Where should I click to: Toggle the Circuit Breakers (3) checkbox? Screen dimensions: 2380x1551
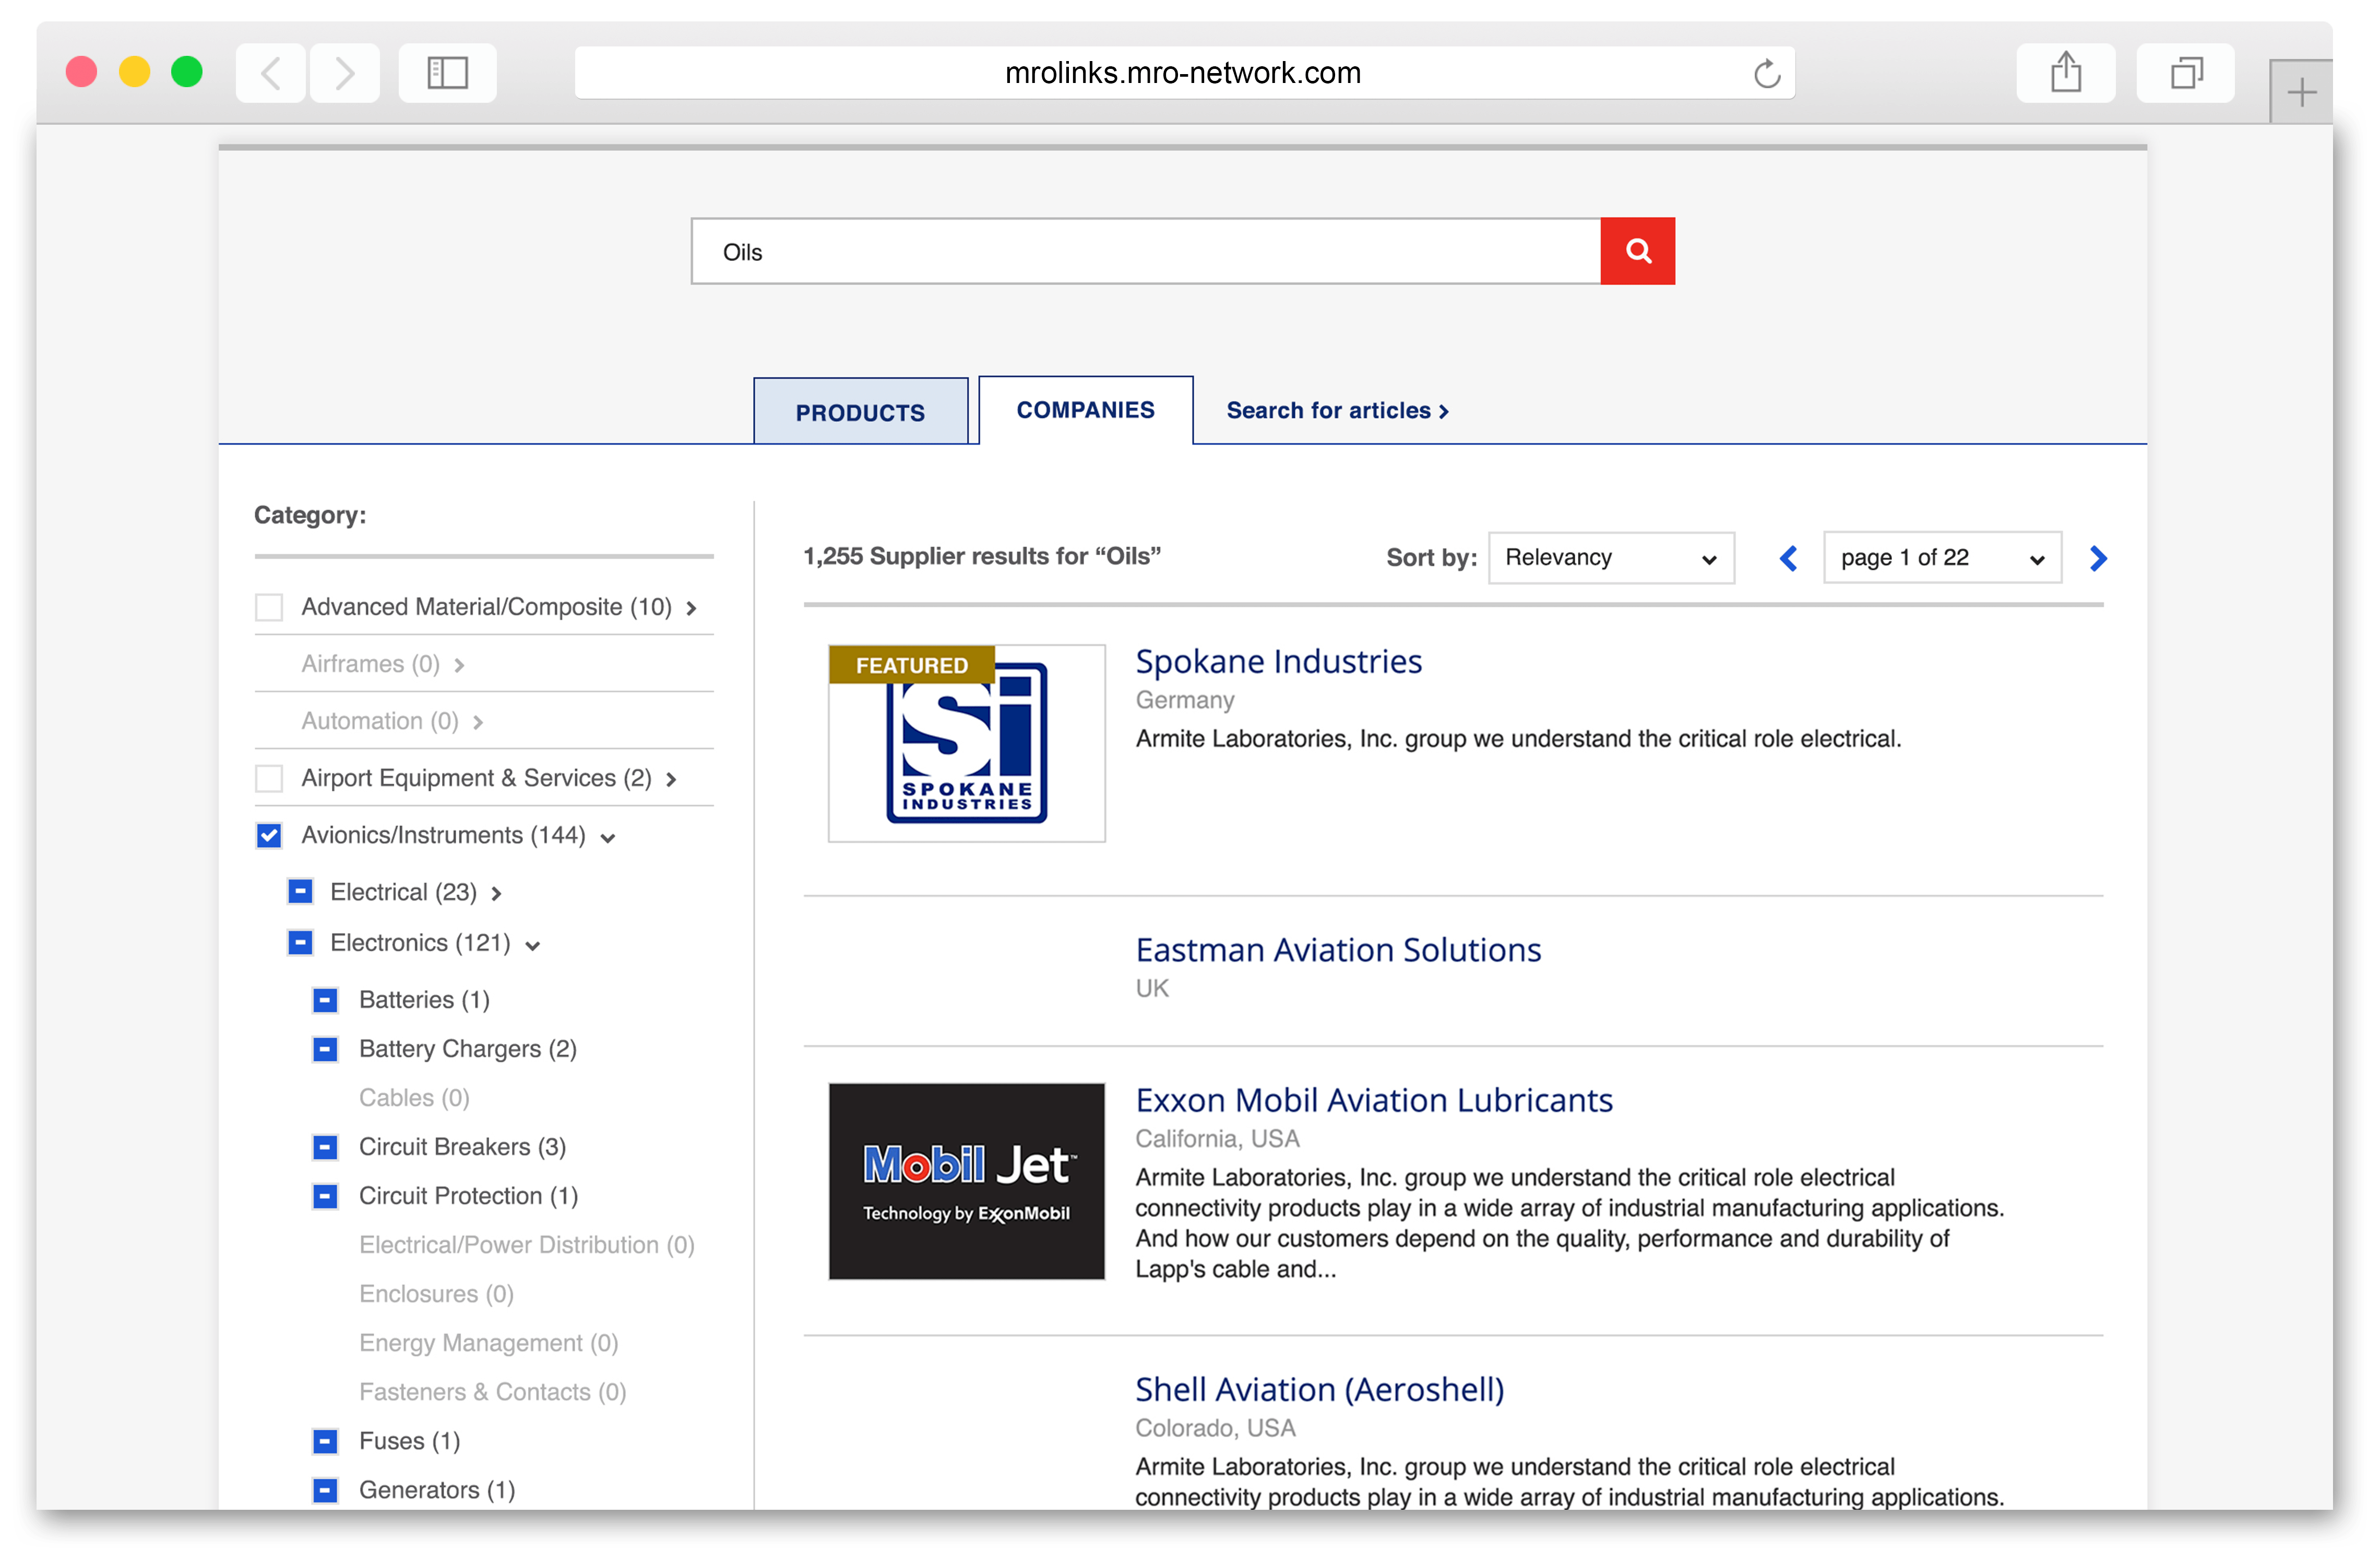coord(325,1147)
